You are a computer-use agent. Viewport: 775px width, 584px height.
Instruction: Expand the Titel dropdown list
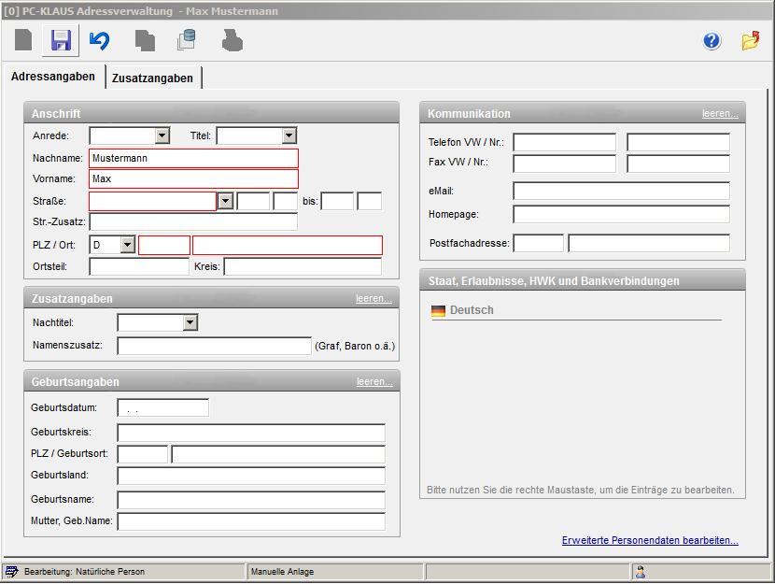289,136
